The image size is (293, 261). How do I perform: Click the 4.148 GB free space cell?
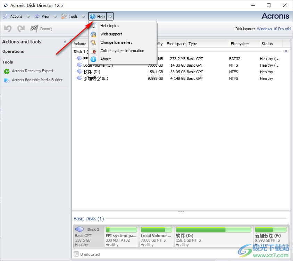[178, 78]
